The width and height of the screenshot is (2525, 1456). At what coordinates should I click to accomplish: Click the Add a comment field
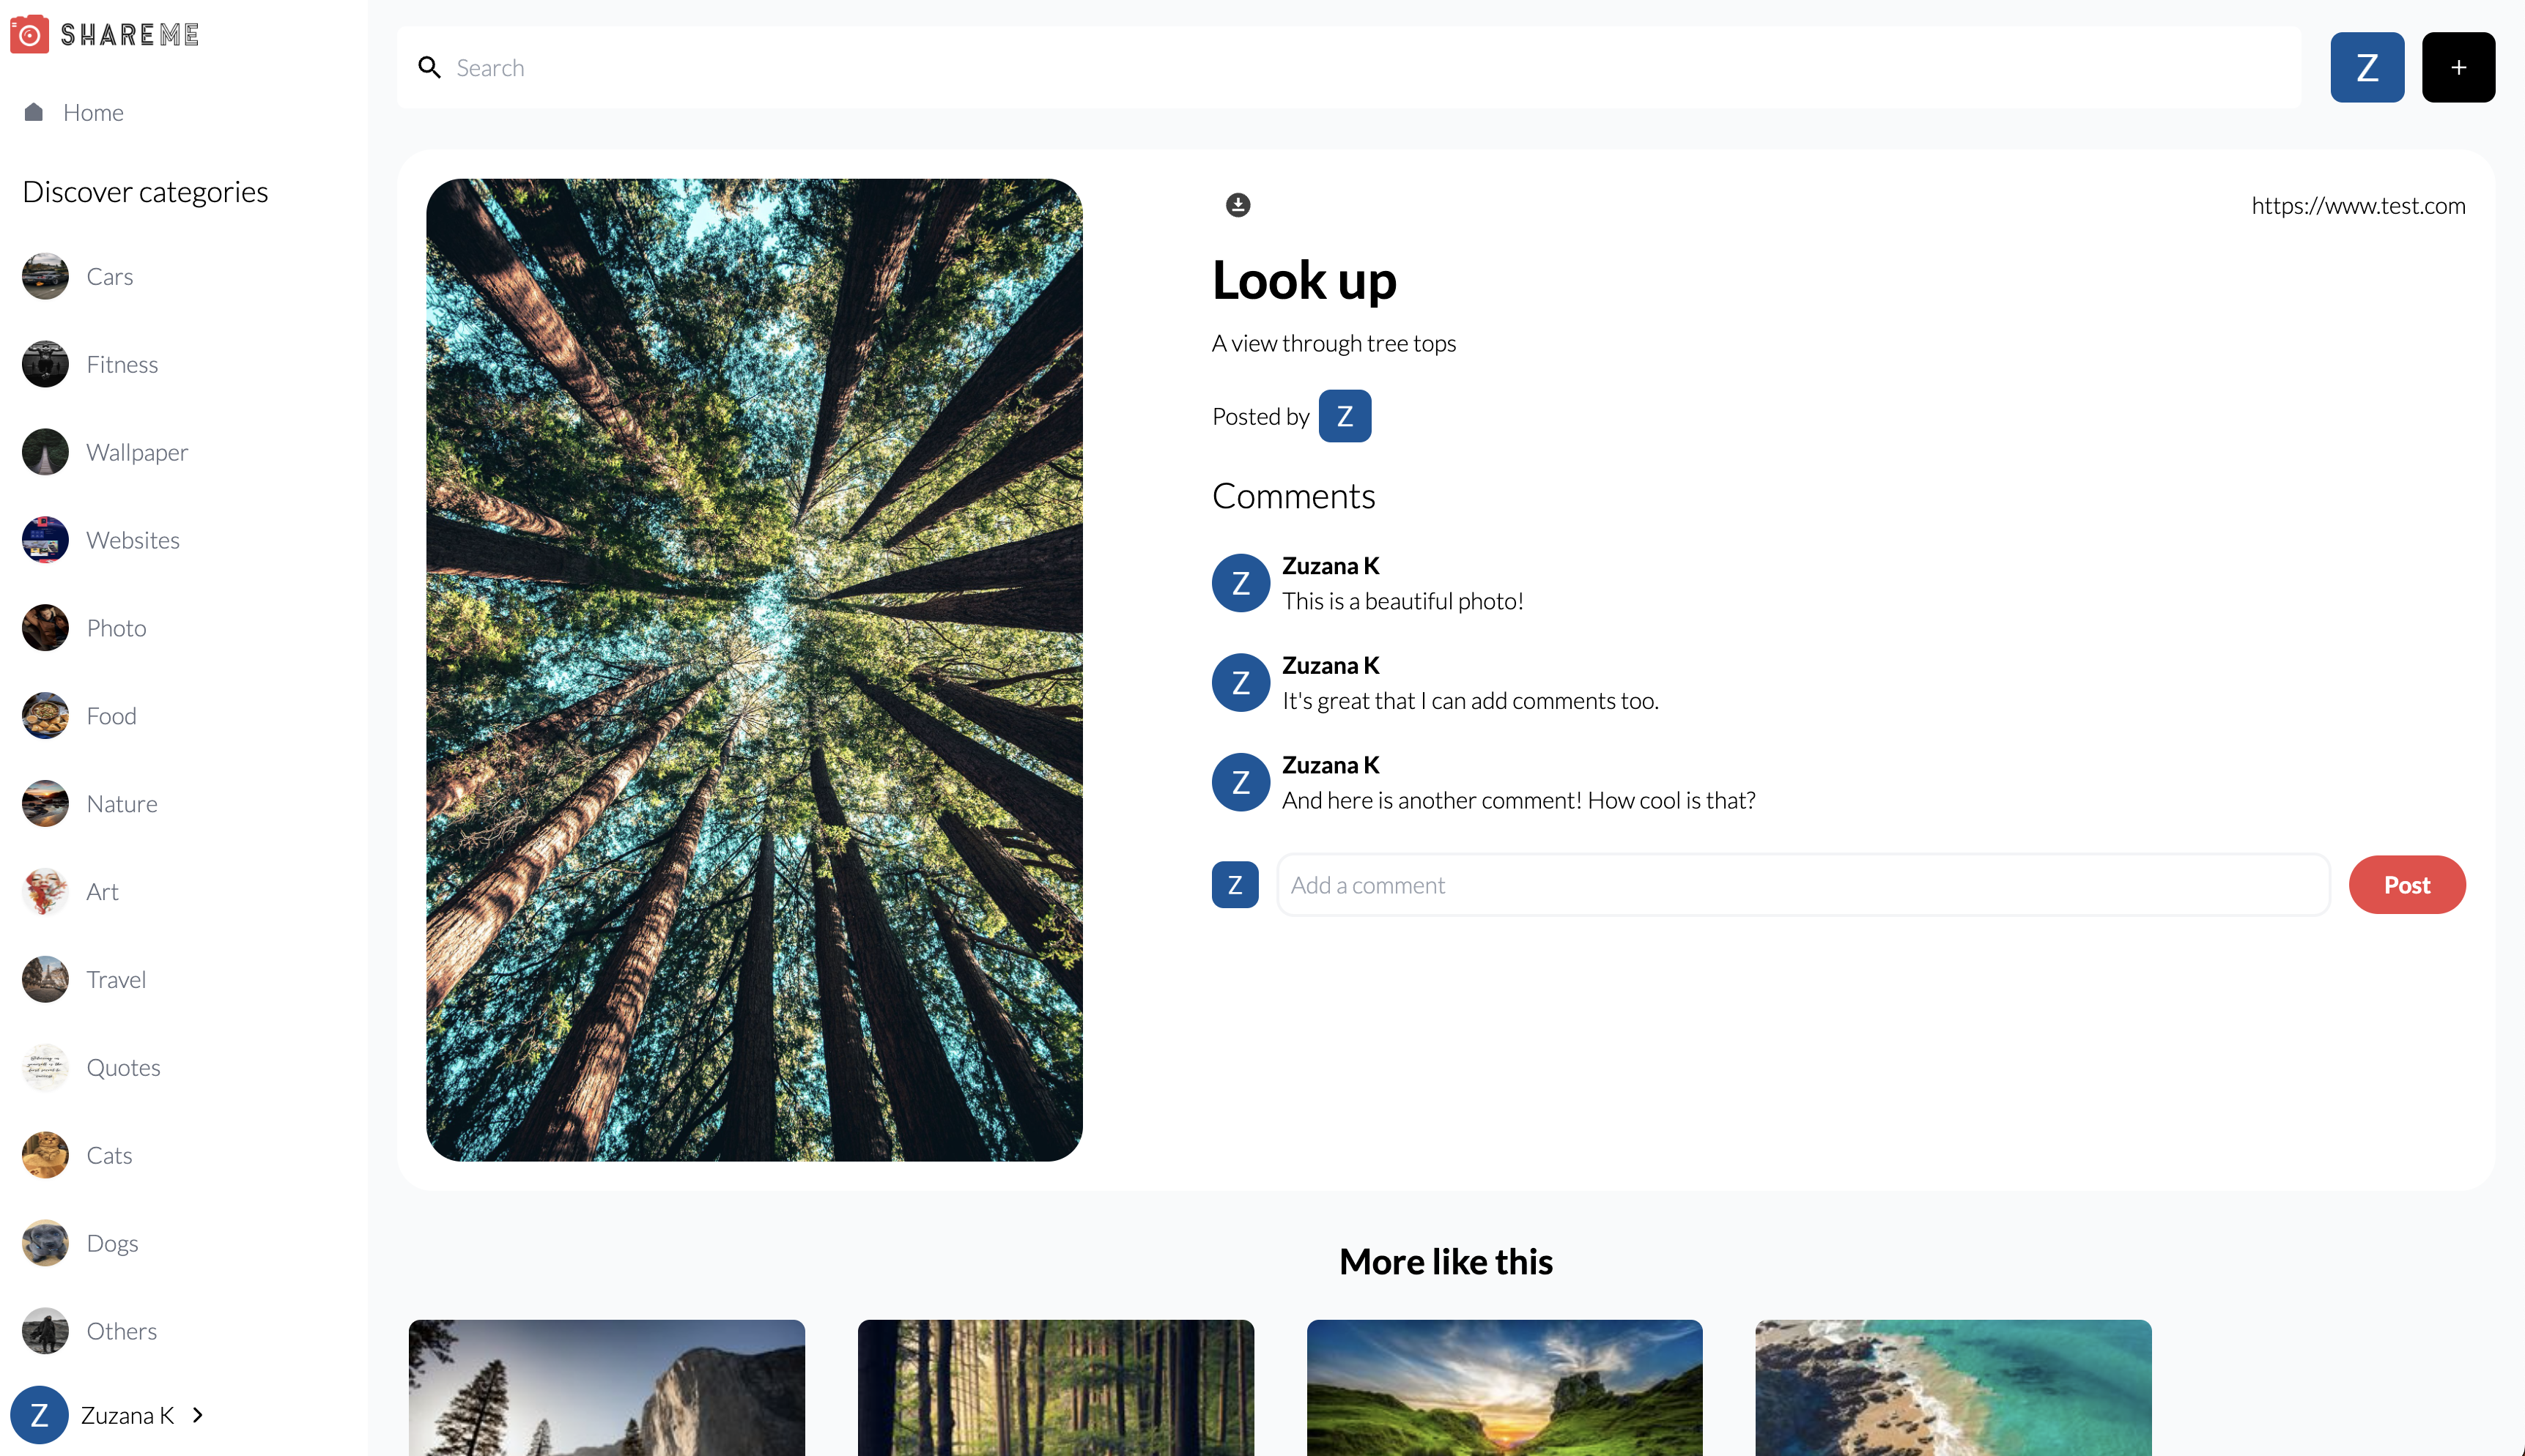tap(1803, 885)
